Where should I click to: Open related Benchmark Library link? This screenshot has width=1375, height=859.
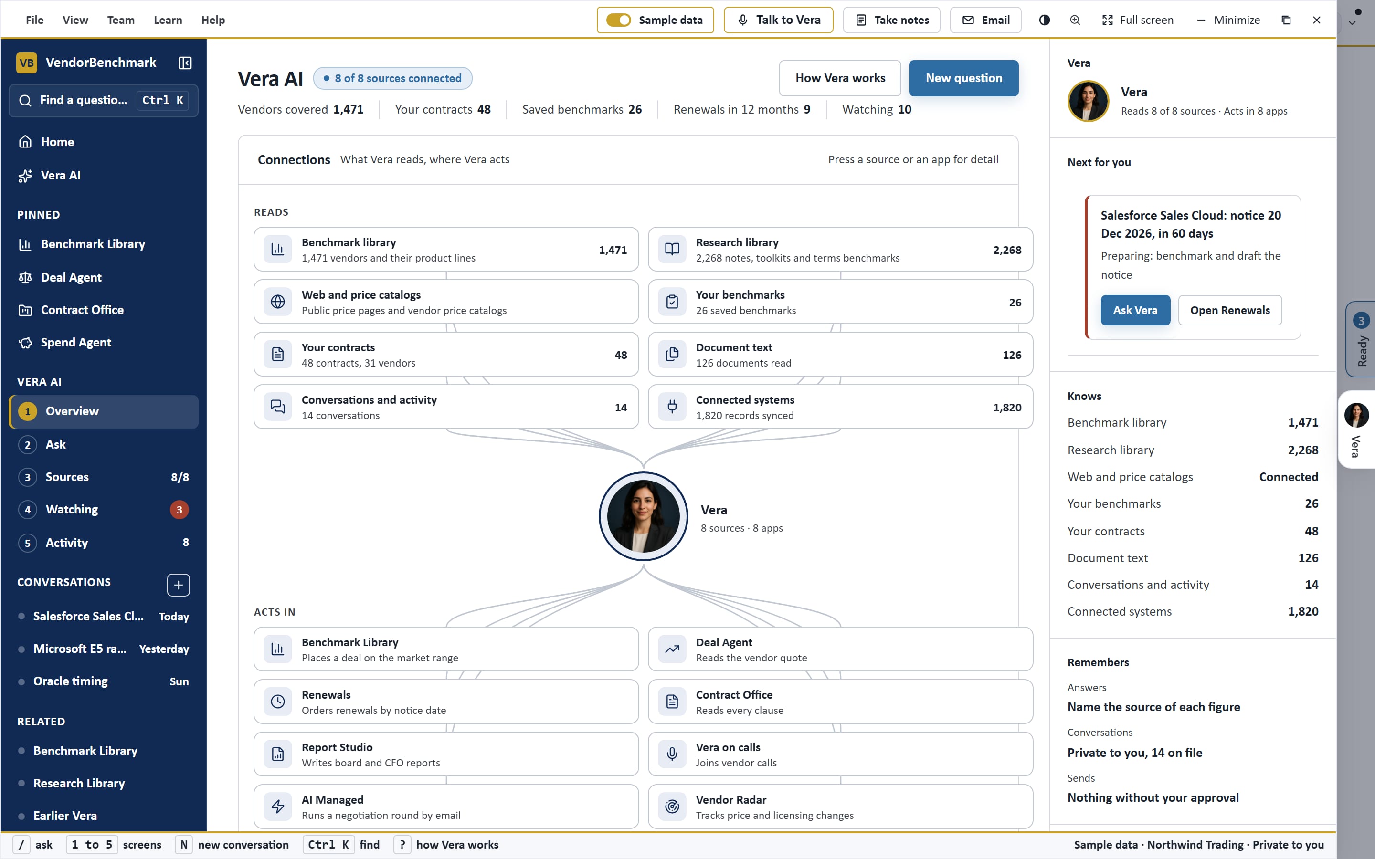point(104,751)
